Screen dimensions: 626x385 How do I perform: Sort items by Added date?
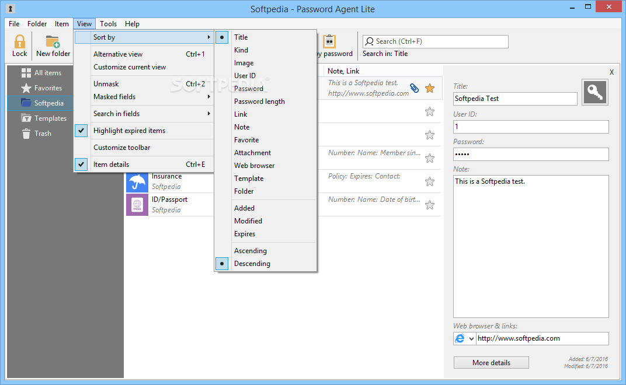266,208
